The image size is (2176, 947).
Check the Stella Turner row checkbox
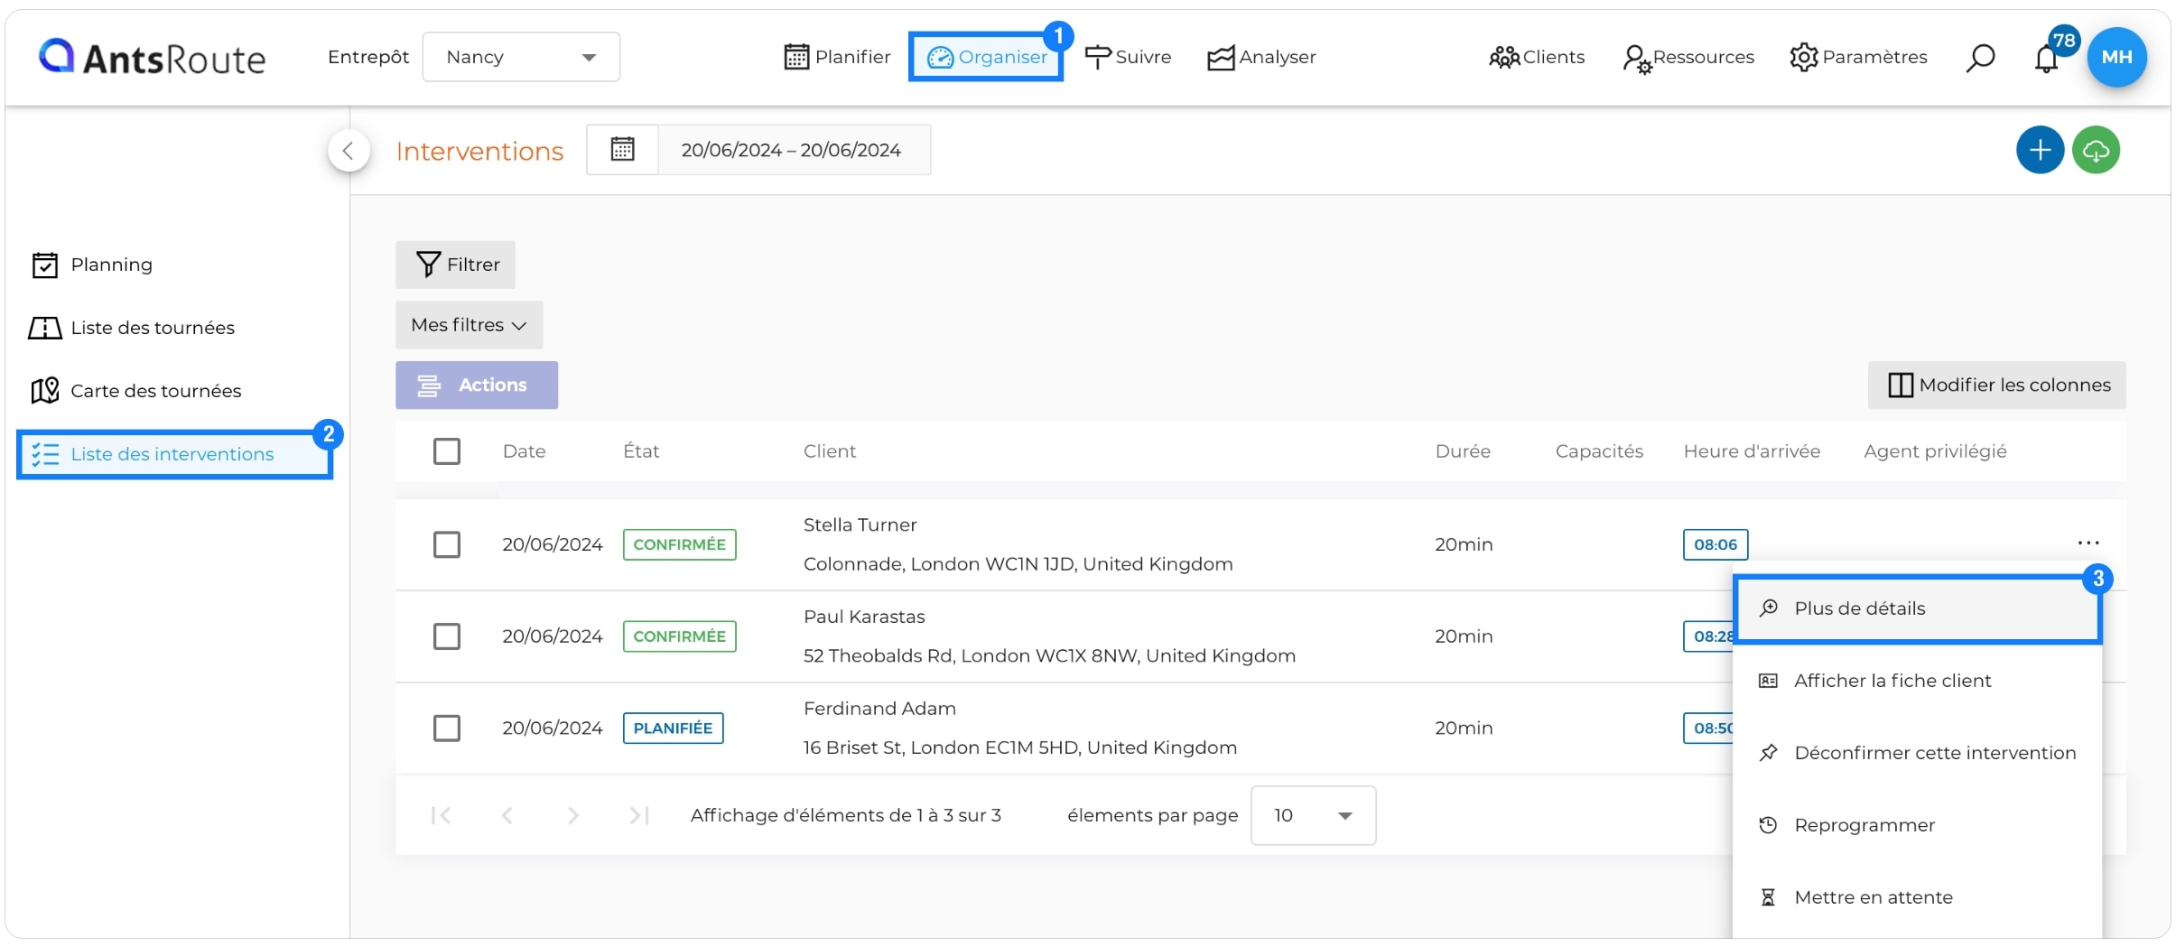[447, 544]
